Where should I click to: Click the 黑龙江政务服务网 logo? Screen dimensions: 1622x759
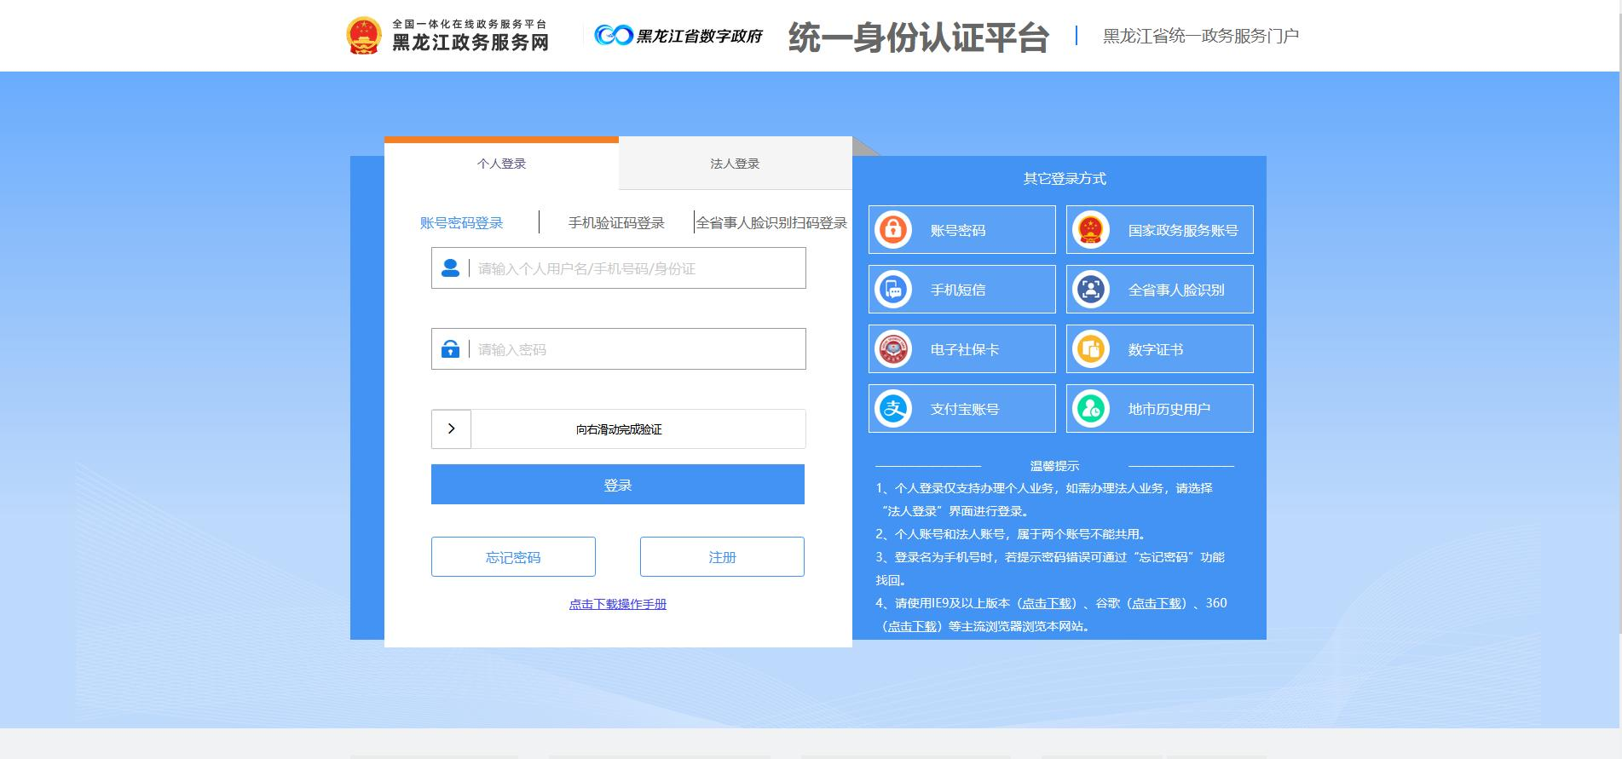448,36
